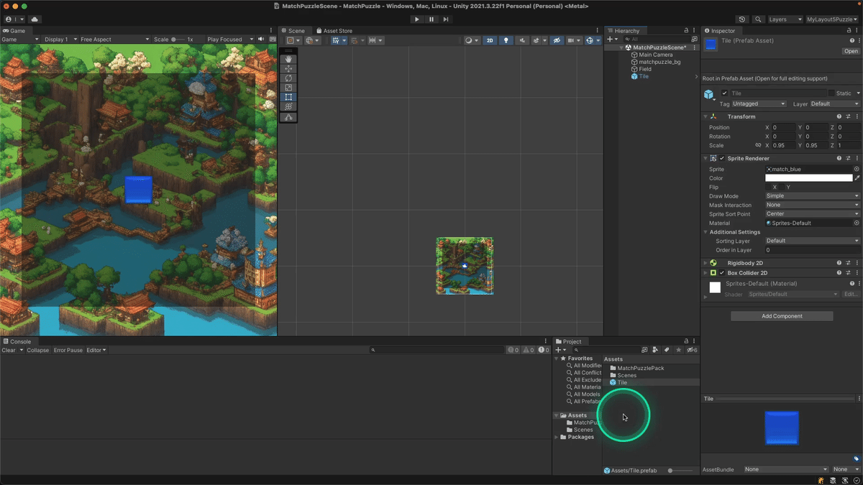Screen dimensions: 863x485
Task: Select the Transform tool in Scene toolbar
Action: [x=288, y=106]
